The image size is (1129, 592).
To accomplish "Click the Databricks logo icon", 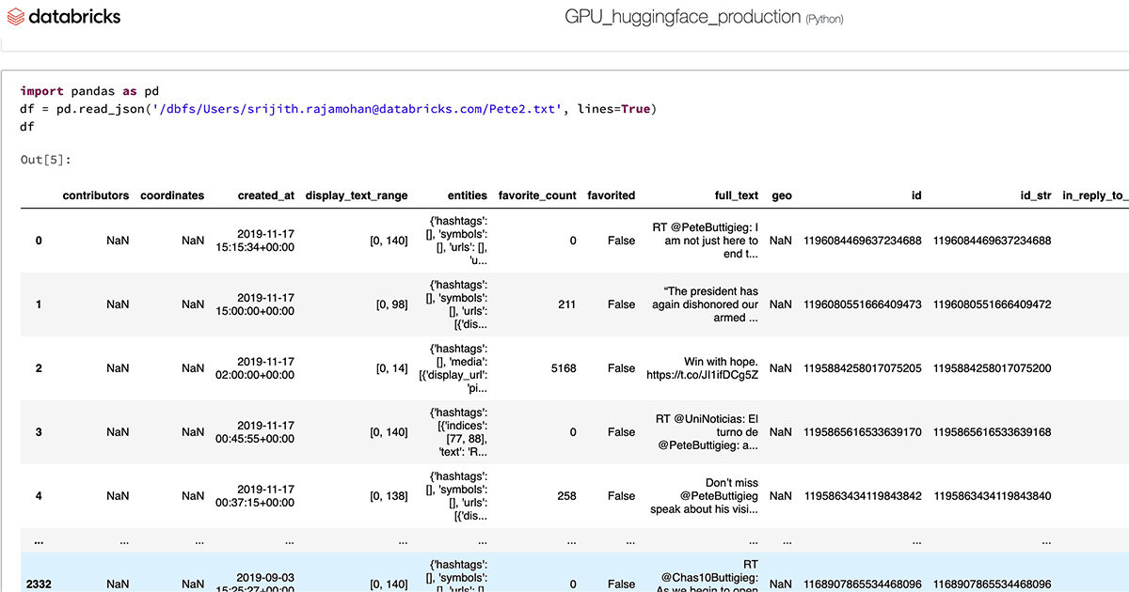I will point(17,18).
